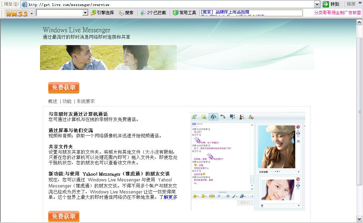
Task: Click the wink emoticon icon
Action: pos(203,196)
